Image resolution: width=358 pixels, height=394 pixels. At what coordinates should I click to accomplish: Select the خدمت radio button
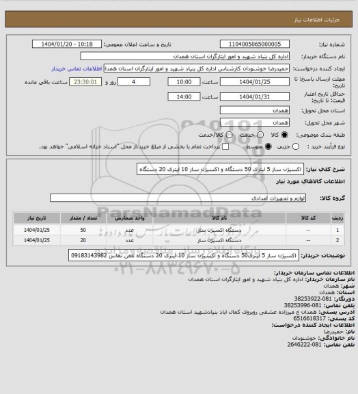(x=260, y=135)
